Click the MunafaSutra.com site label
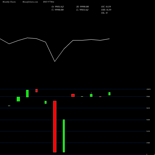 point(30,2)
